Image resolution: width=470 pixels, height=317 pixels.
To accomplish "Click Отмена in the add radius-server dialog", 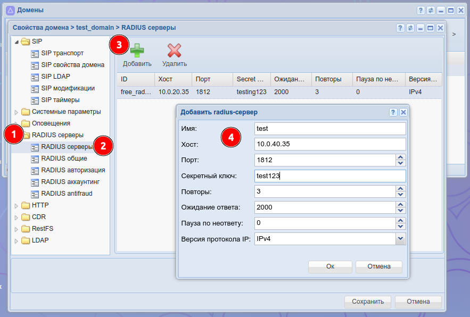I will (x=378, y=266).
